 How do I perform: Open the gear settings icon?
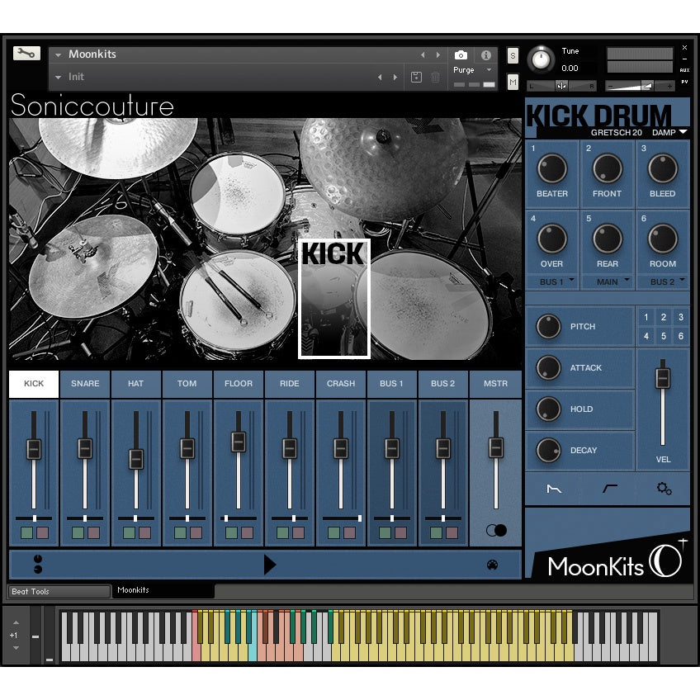[664, 489]
